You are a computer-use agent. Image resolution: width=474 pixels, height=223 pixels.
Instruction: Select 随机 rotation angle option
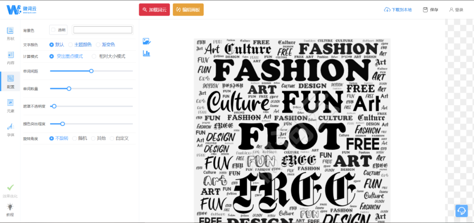pyautogui.click(x=80, y=138)
